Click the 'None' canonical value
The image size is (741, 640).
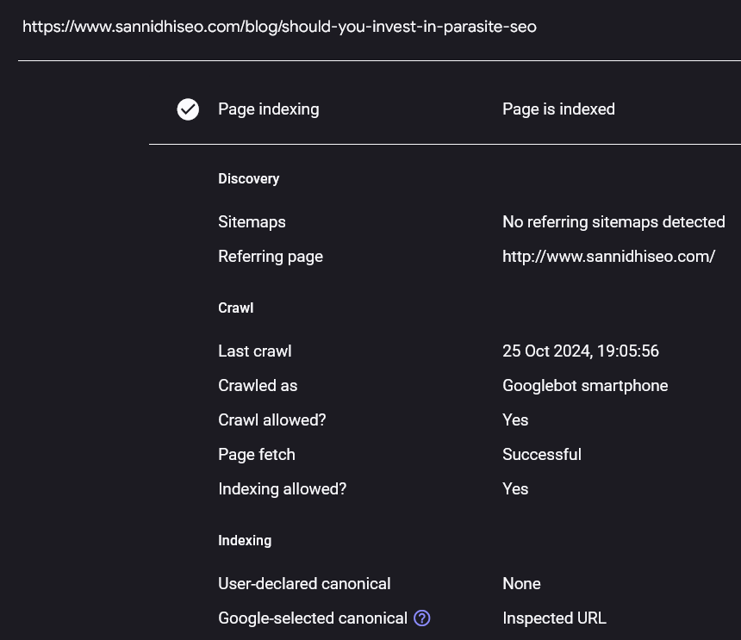(521, 584)
